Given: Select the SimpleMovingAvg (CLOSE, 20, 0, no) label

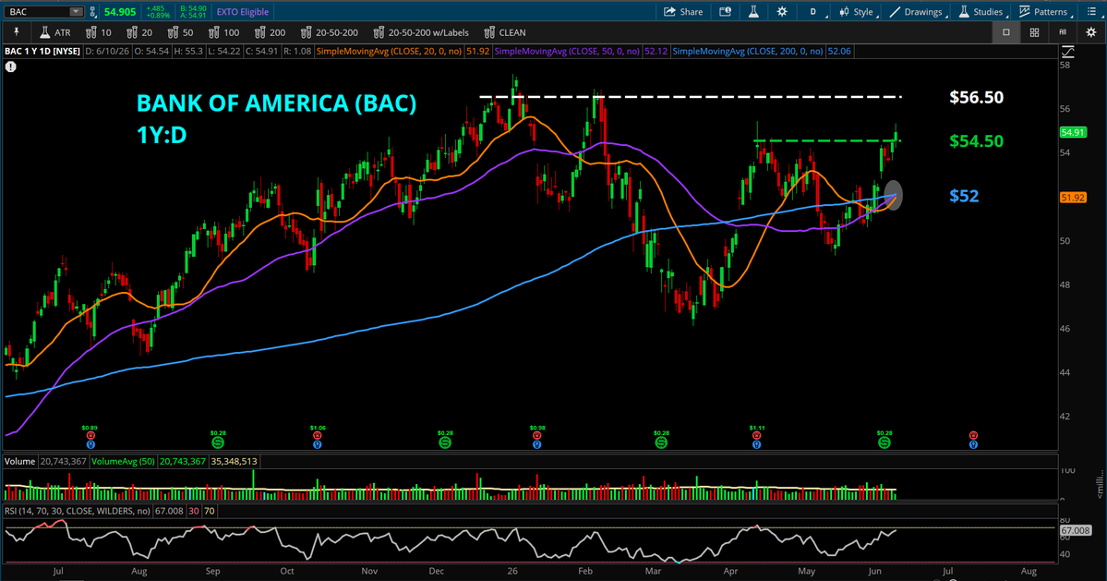Looking at the screenshot, I should pyautogui.click(x=390, y=52).
